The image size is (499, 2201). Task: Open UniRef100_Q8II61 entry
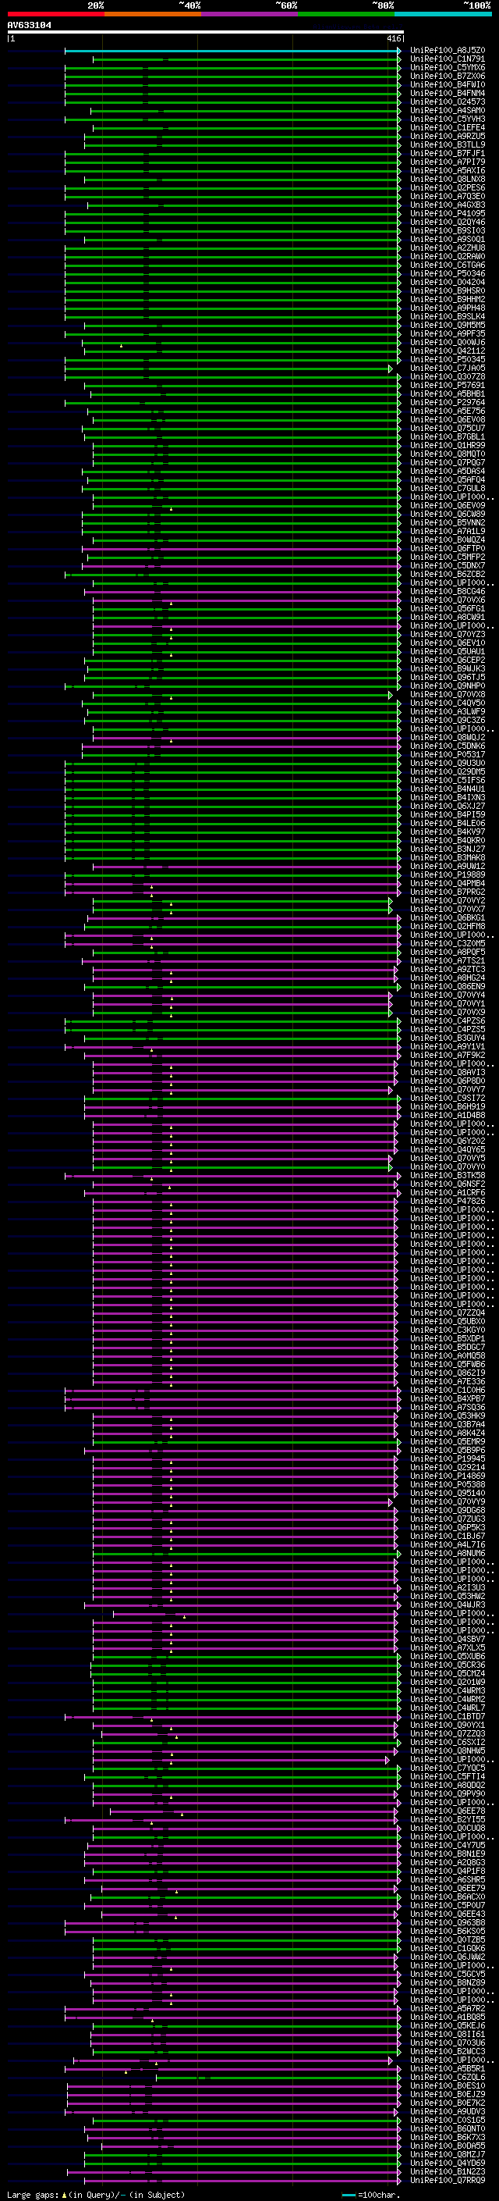pyautogui.click(x=448, y=2035)
